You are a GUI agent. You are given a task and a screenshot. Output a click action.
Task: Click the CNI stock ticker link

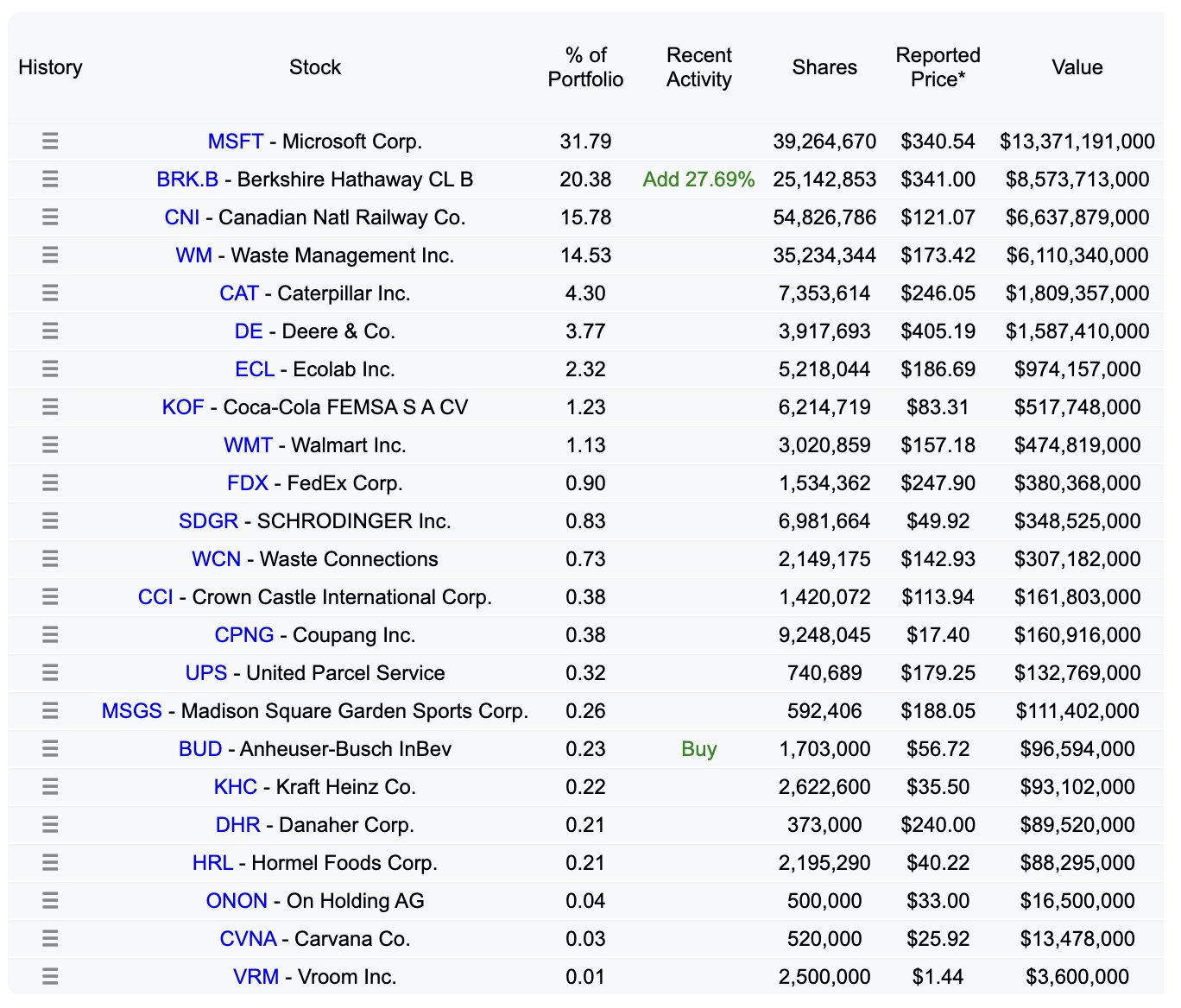tap(181, 217)
